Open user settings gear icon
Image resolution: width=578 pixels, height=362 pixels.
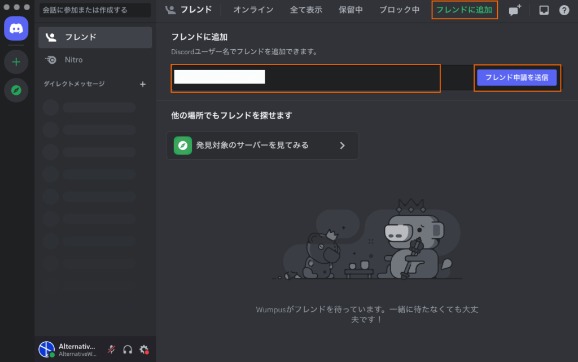pos(144,350)
